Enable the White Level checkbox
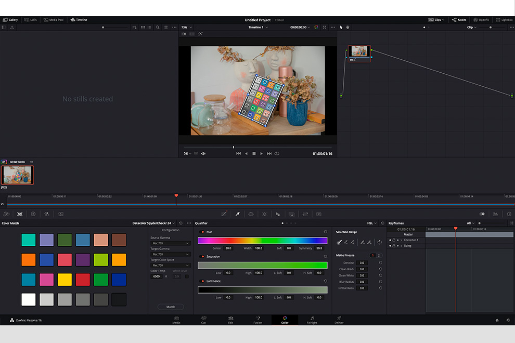This screenshot has width=515, height=343. (x=187, y=276)
